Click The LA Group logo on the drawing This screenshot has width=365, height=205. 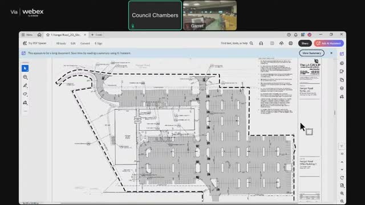click(x=310, y=64)
